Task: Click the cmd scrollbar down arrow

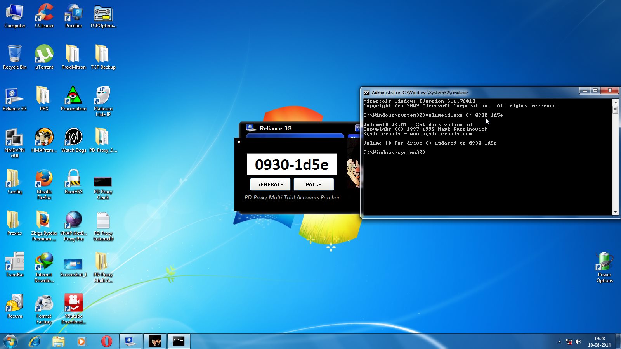Action: click(615, 213)
